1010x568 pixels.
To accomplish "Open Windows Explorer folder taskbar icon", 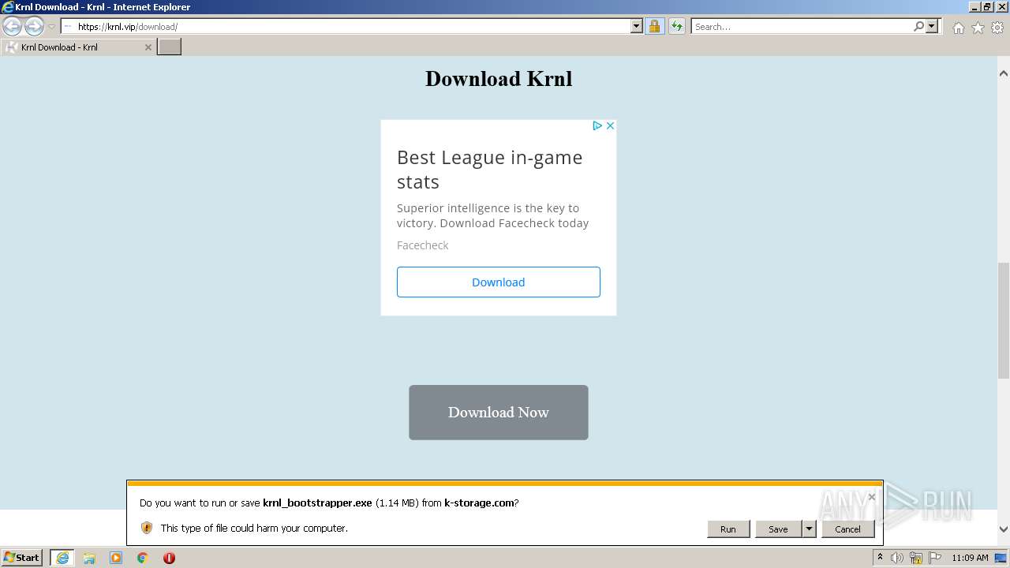I will [89, 558].
